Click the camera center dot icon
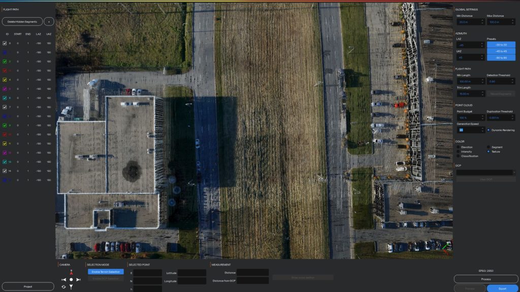The height and width of the screenshot is (292, 520). coord(71,279)
